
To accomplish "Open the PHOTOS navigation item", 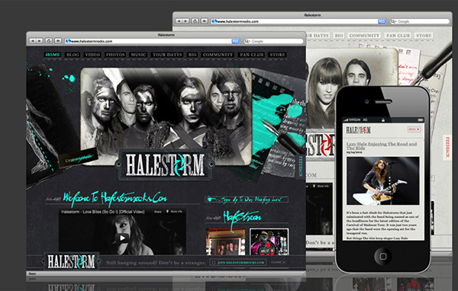I will [115, 55].
